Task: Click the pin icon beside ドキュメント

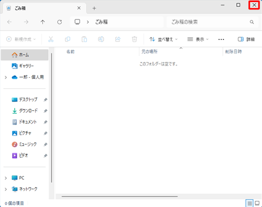Action: pyautogui.click(x=46, y=122)
